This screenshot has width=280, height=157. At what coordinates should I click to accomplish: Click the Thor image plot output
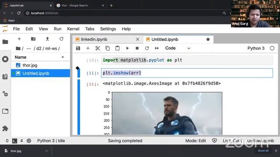[167, 113]
